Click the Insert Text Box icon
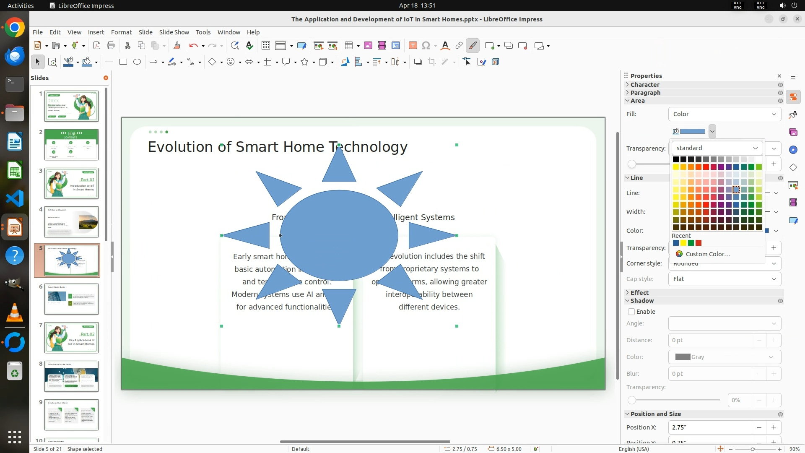 [x=413, y=46]
